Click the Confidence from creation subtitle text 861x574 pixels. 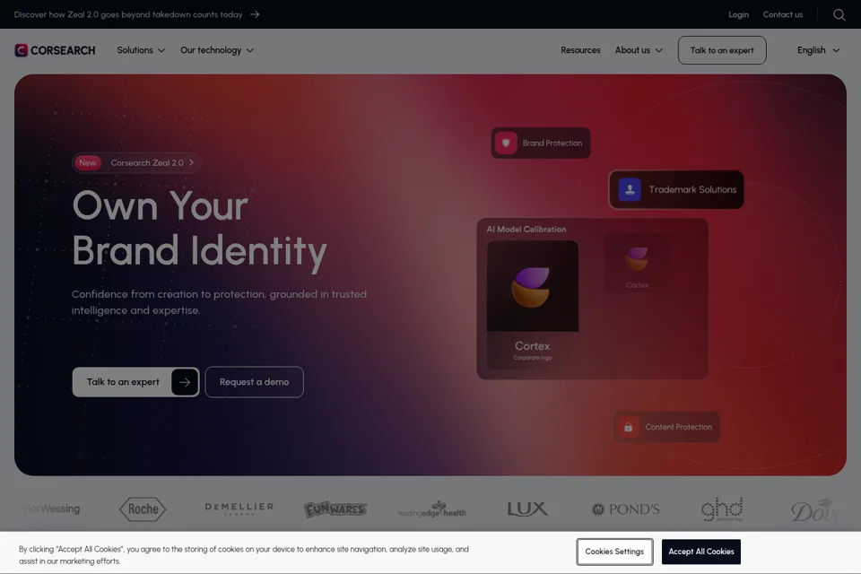(219, 302)
